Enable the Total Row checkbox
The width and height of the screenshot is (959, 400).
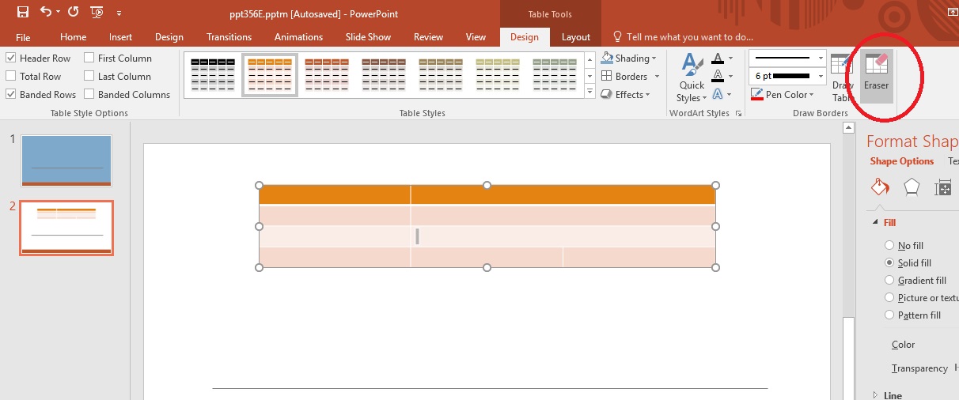point(11,77)
